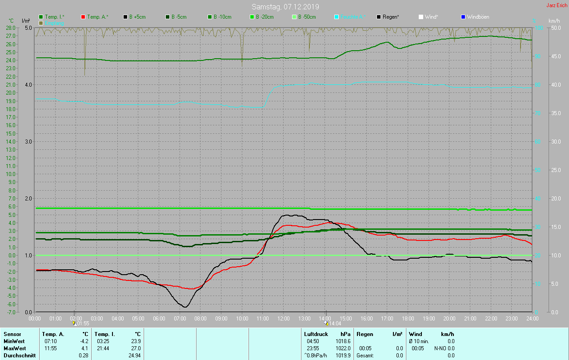569x360 pixels.
Task: Click the "Temp. I.*" legend label
Action: 55,17
